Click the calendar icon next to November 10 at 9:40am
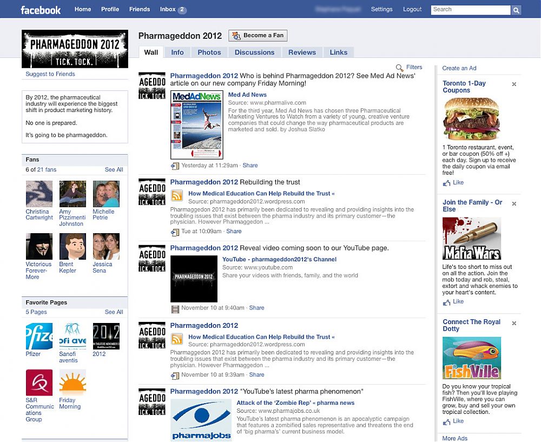Screen dimensions: 541x442 click(x=174, y=308)
